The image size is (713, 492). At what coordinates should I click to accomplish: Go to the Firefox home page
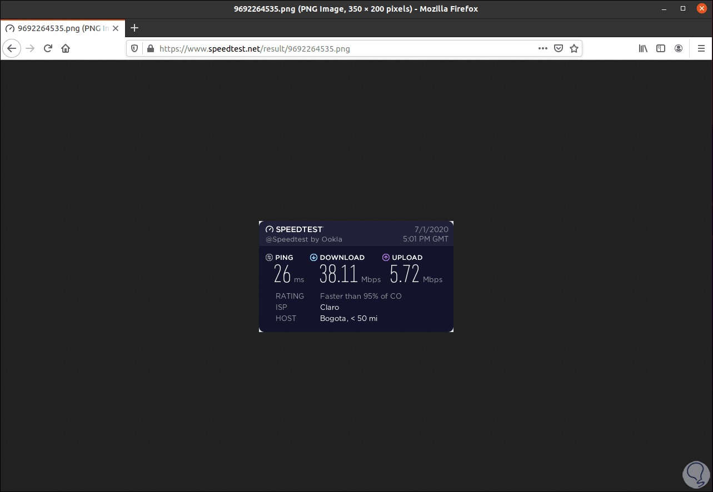(x=66, y=48)
